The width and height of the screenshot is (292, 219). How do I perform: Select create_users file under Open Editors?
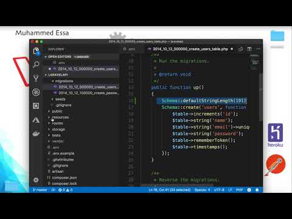81,69
